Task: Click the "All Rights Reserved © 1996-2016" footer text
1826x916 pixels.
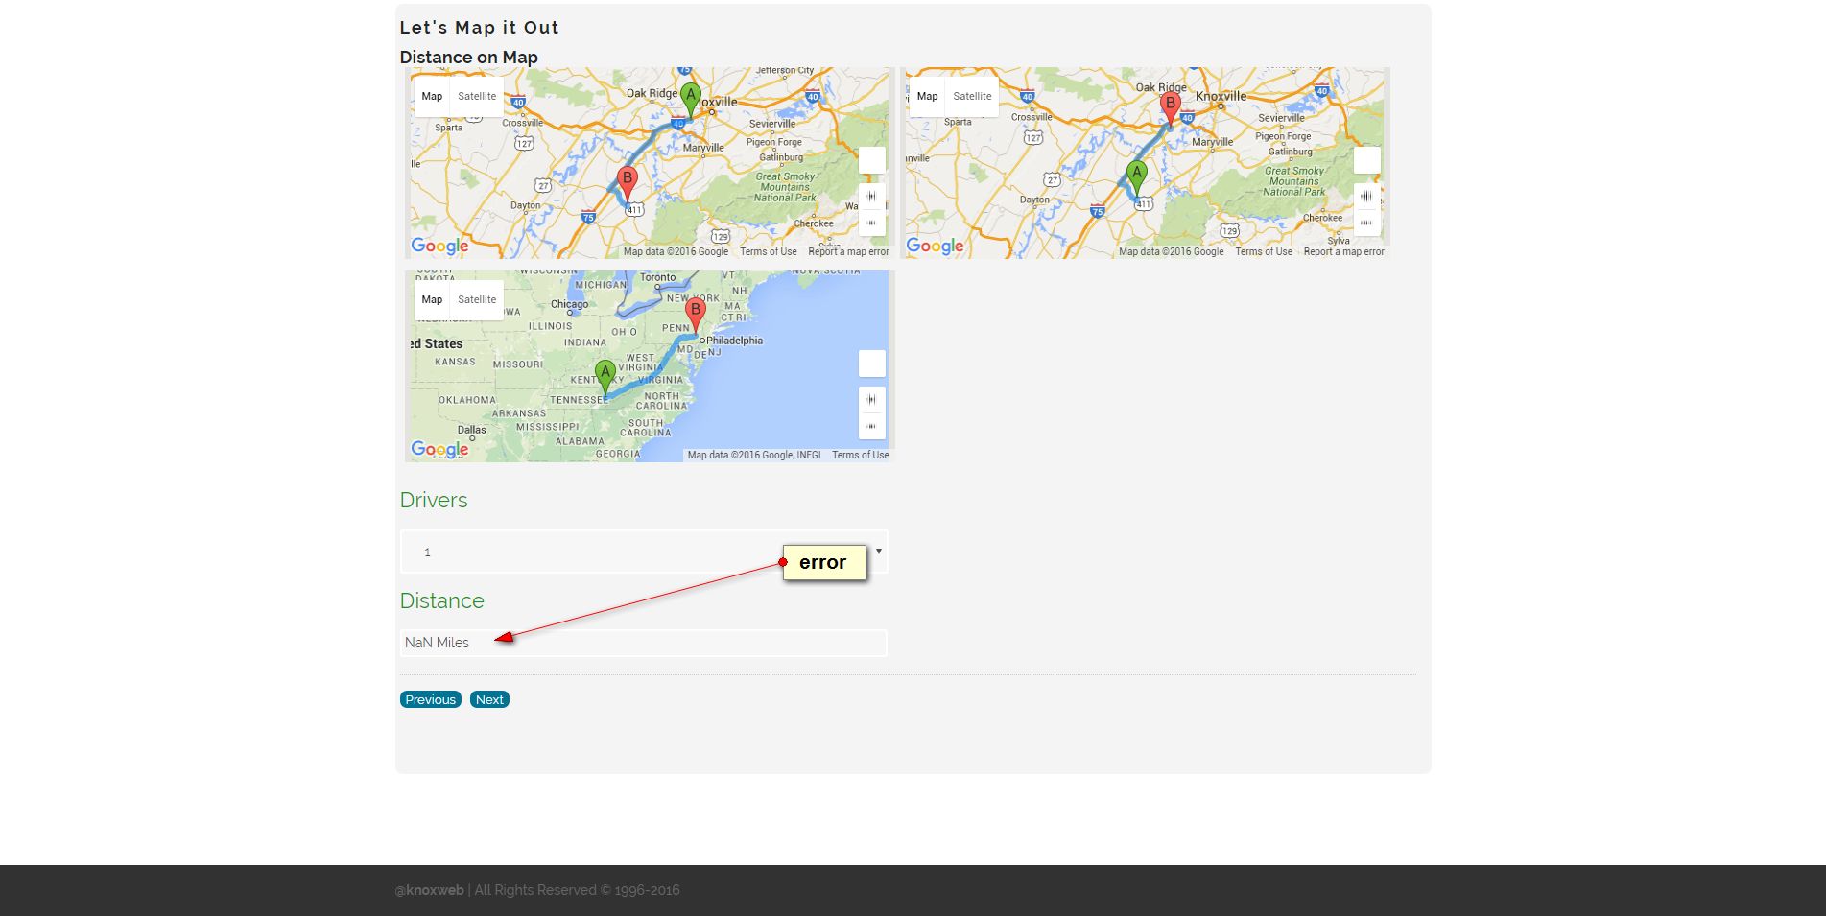Action: [577, 890]
